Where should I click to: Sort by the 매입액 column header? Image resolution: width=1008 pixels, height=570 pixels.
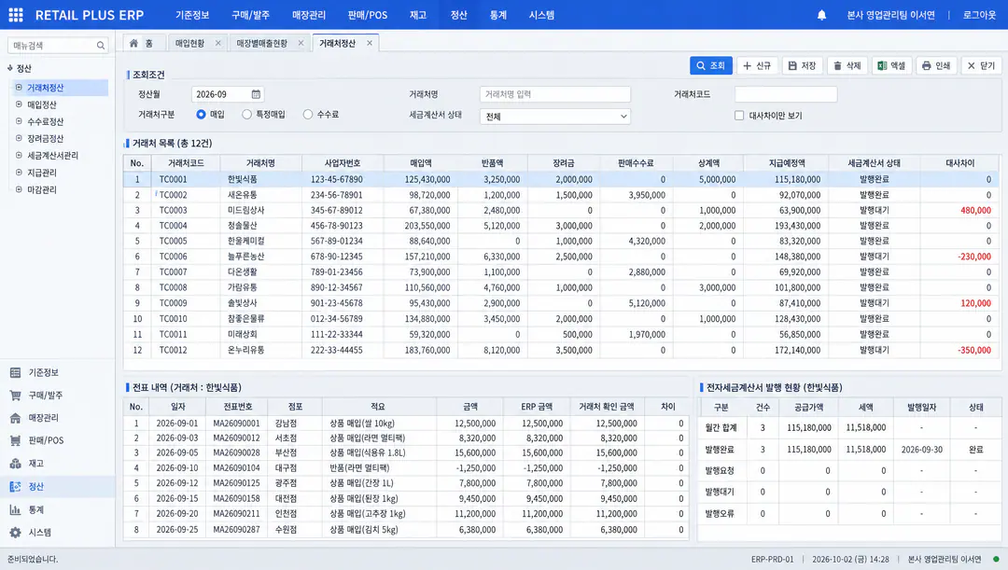(x=420, y=163)
